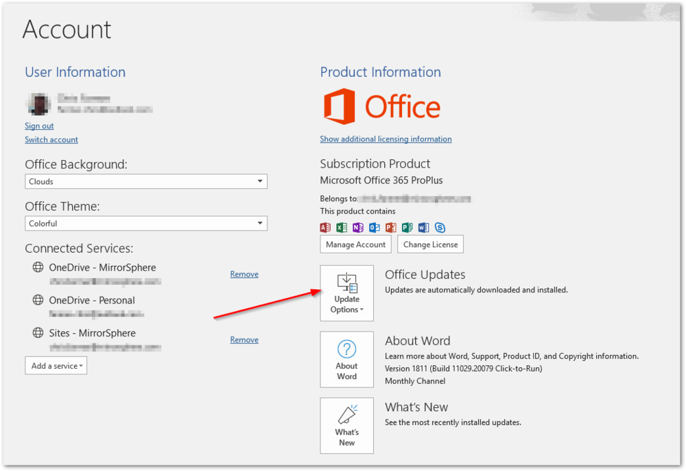Click "See the most recently installed updates" text
The width and height of the screenshot is (686, 471).
[453, 422]
